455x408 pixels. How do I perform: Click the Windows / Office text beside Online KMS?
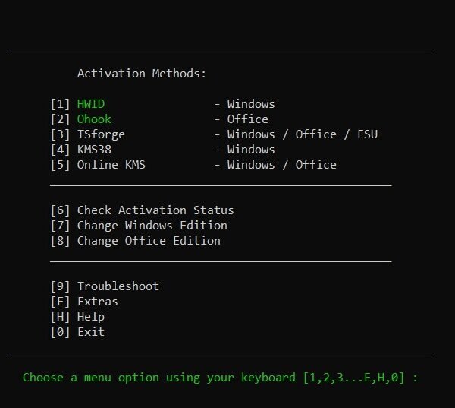tap(282, 165)
